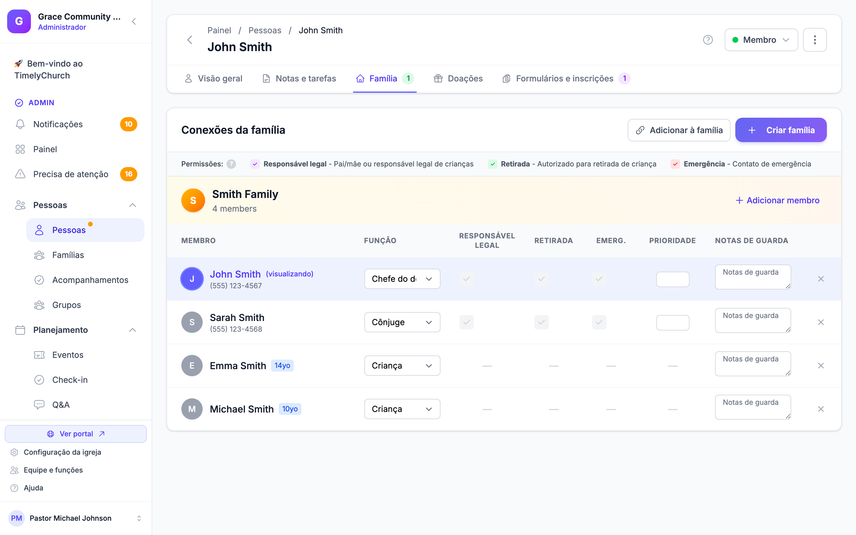
Task: Open the Membro status dropdown
Action: 761,40
